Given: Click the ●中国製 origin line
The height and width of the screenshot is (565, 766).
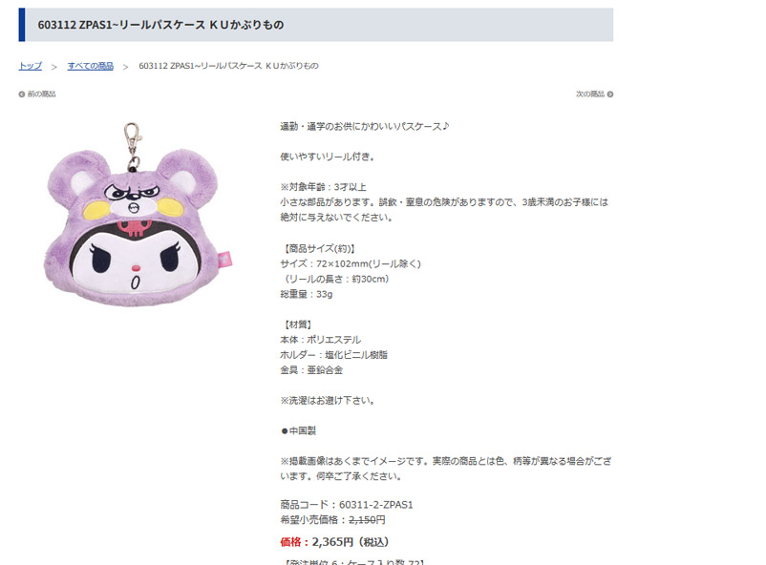Looking at the screenshot, I should [x=299, y=430].
